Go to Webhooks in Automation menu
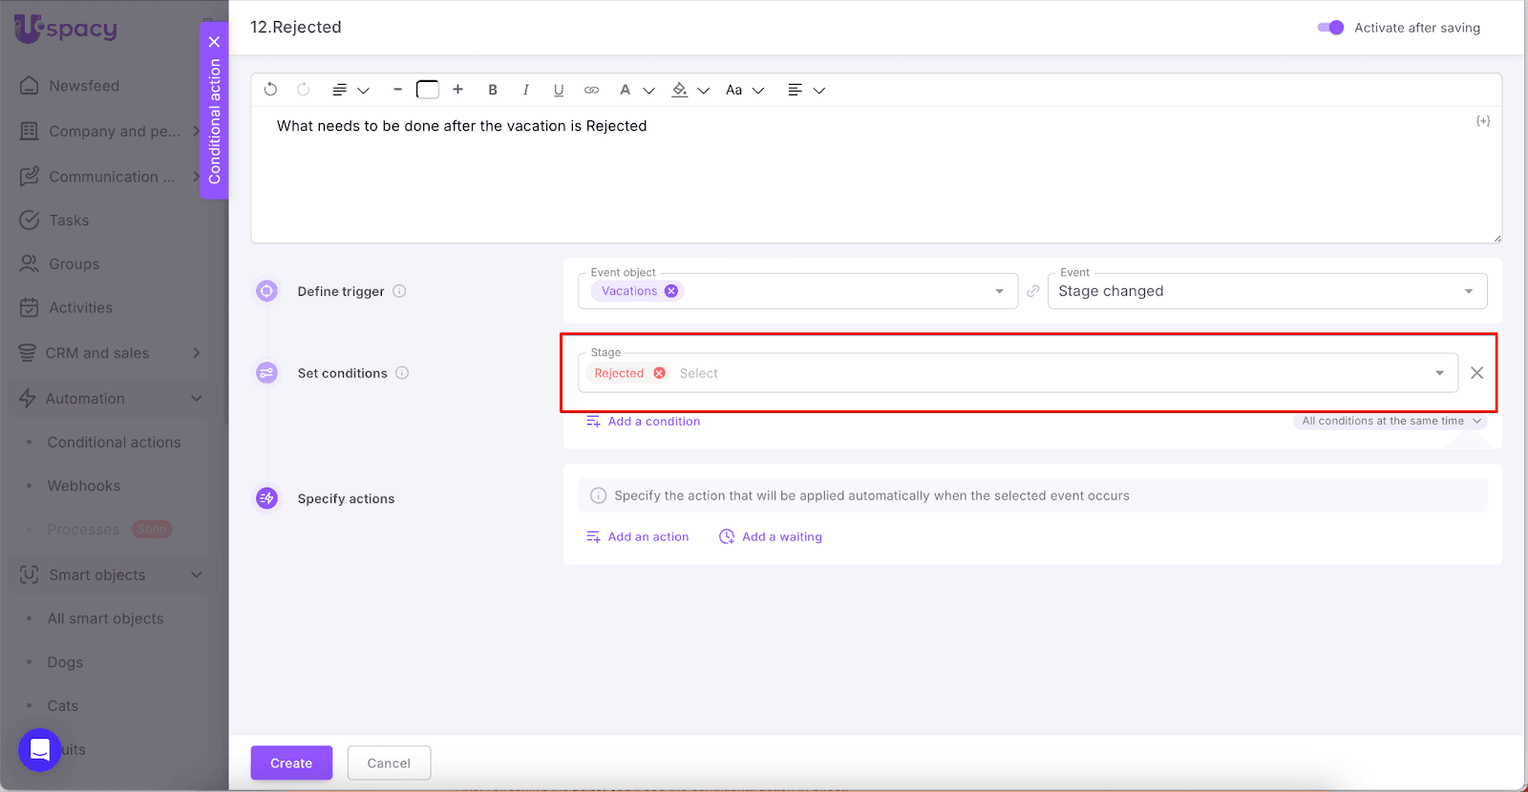This screenshot has height=792, width=1528. tap(84, 486)
